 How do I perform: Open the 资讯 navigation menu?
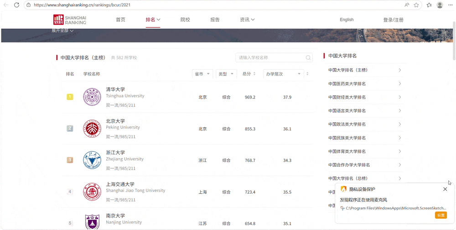247,20
